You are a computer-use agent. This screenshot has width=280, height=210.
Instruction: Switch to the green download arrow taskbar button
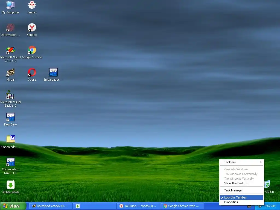coord(94,206)
